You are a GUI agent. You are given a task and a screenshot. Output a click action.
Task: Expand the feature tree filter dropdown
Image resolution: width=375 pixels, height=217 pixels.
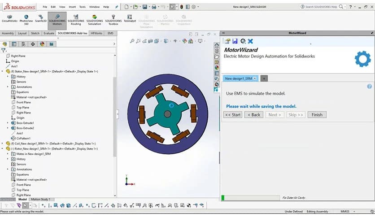tap(4, 50)
